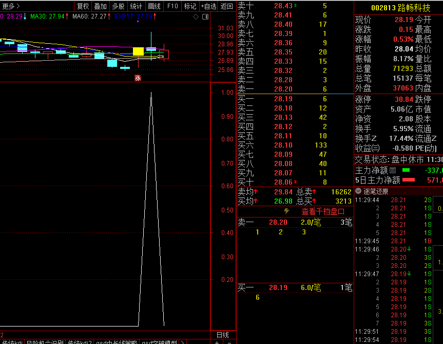The image size is (443, 344).
Task: Click the list icon beside 主力净额
Action: click(x=393, y=170)
